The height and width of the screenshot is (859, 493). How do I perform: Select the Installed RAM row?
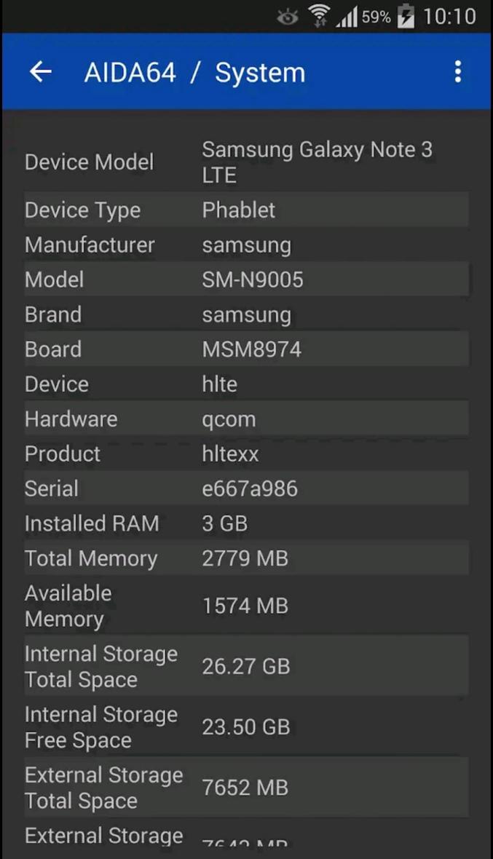tap(246, 523)
